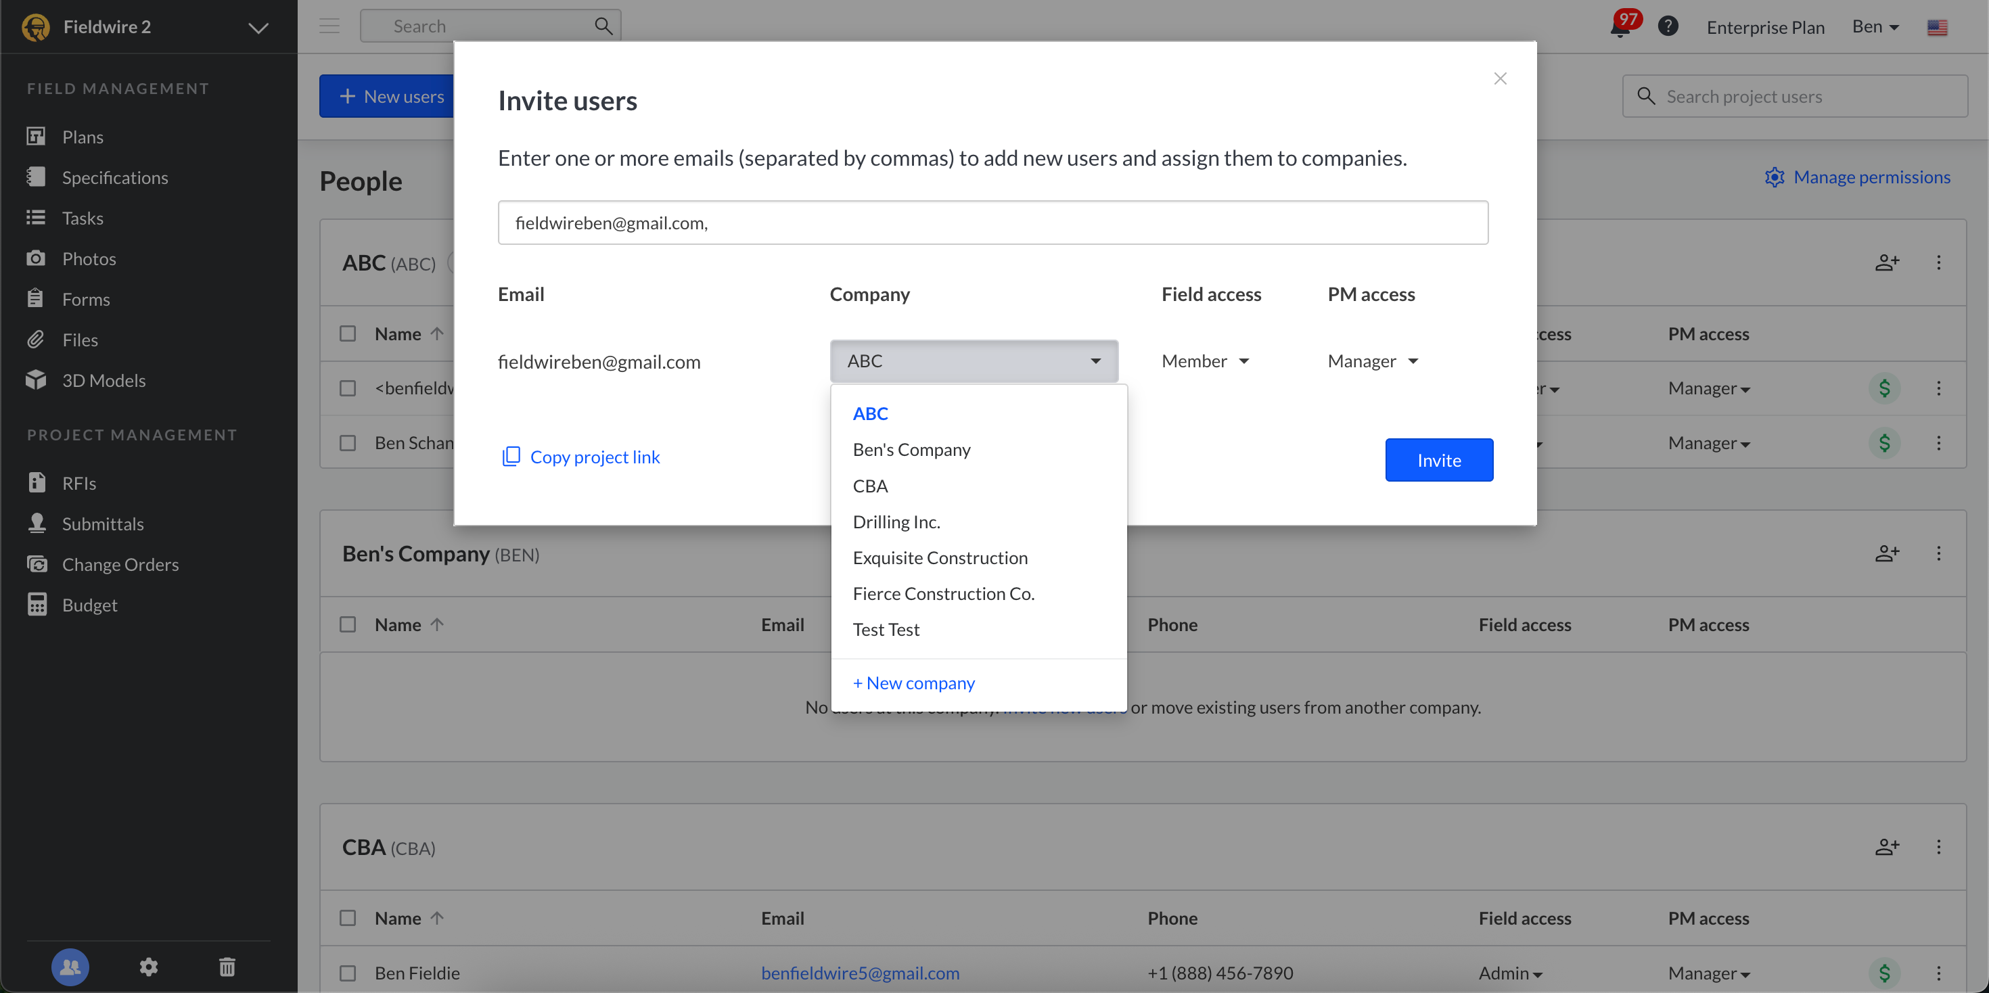This screenshot has width=1989, height=993.
Task: Expand the Member field access dropdown
Action: pyautogui.click(x=1204, y=361)
